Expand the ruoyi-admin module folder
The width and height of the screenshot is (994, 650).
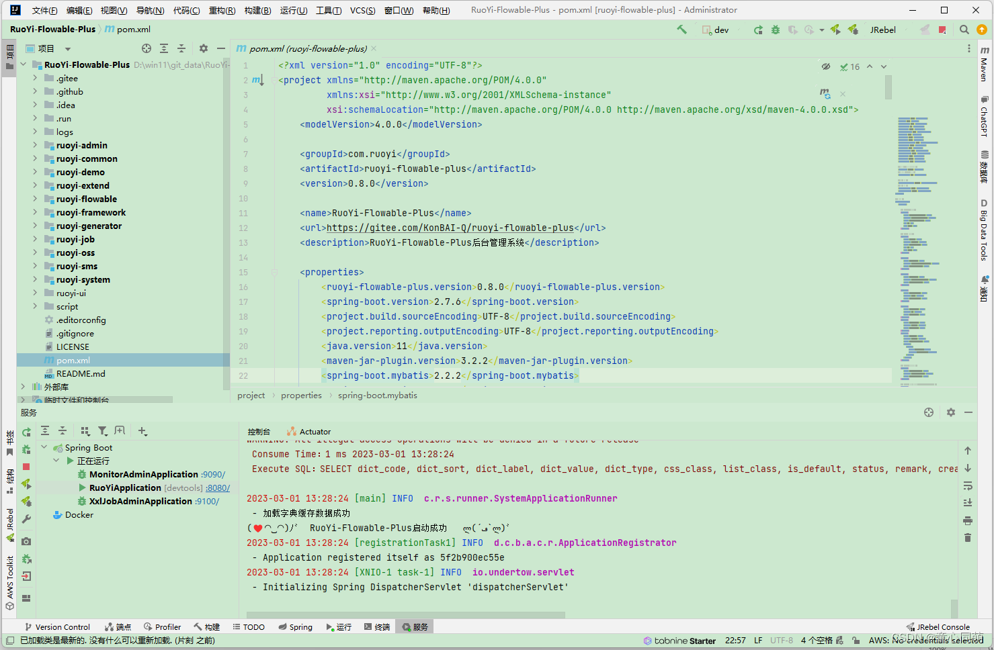click(35, 145)
